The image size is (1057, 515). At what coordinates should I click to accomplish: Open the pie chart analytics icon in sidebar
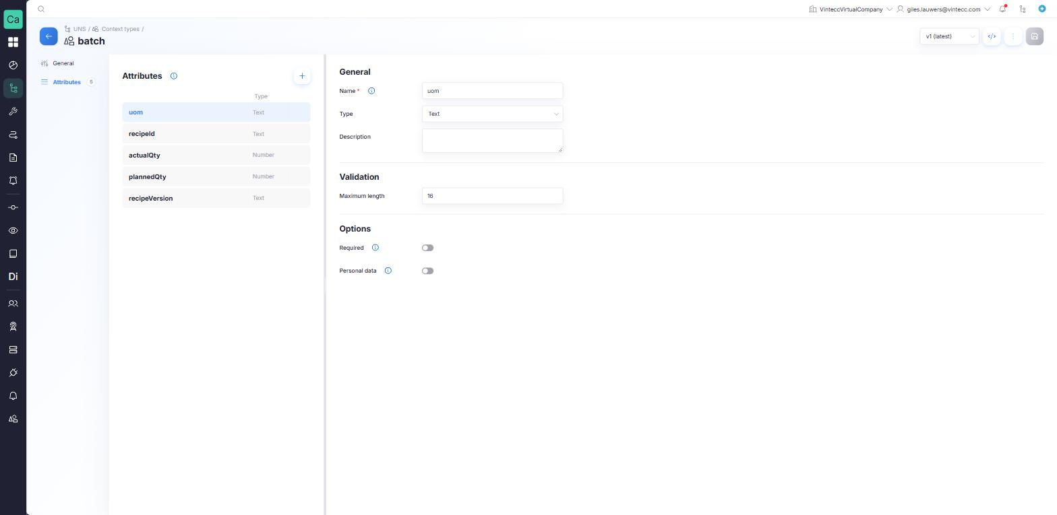13,65
